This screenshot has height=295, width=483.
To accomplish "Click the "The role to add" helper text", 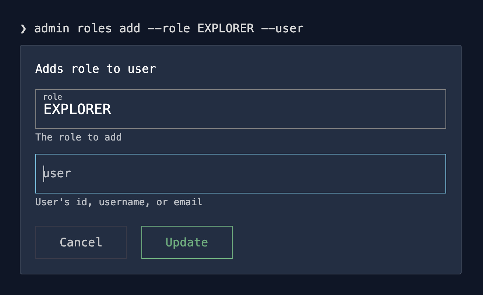I will 78,138.
